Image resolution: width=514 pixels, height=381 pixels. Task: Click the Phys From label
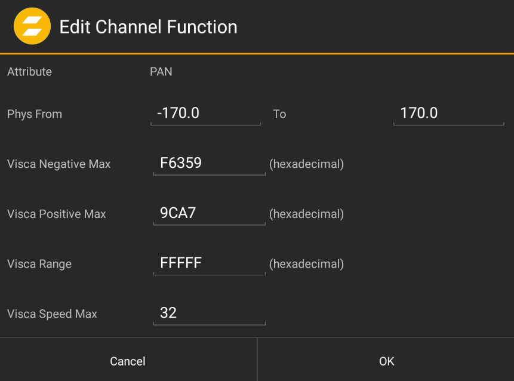(x=34, y=114)
